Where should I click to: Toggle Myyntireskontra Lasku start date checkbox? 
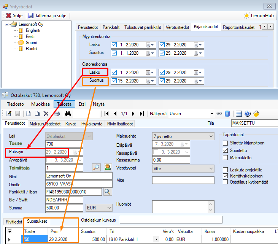click(x=114, y=44)
